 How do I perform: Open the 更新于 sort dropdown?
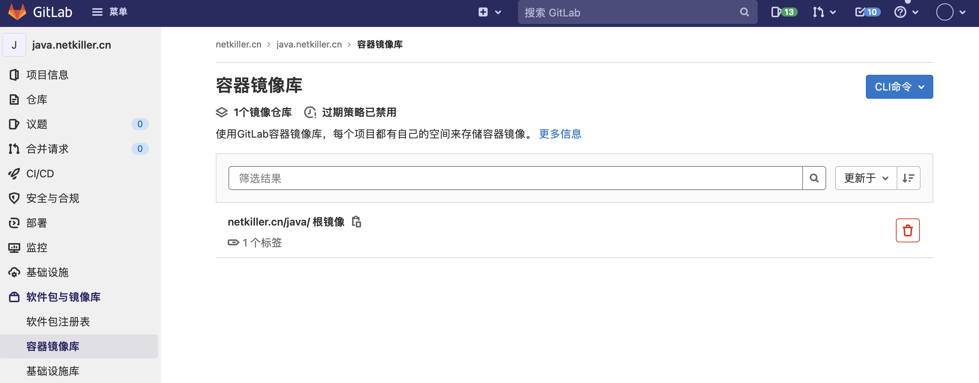pos(866,178)
